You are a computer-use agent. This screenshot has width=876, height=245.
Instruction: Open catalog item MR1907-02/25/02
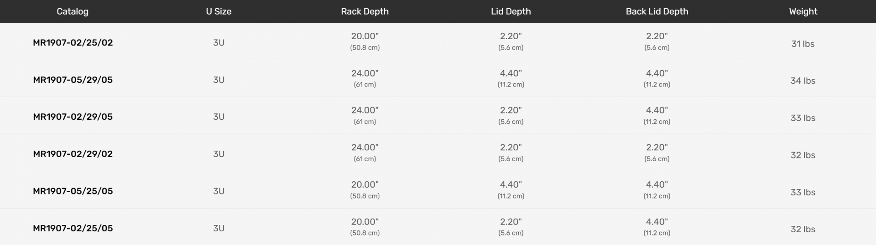(73, 43)
